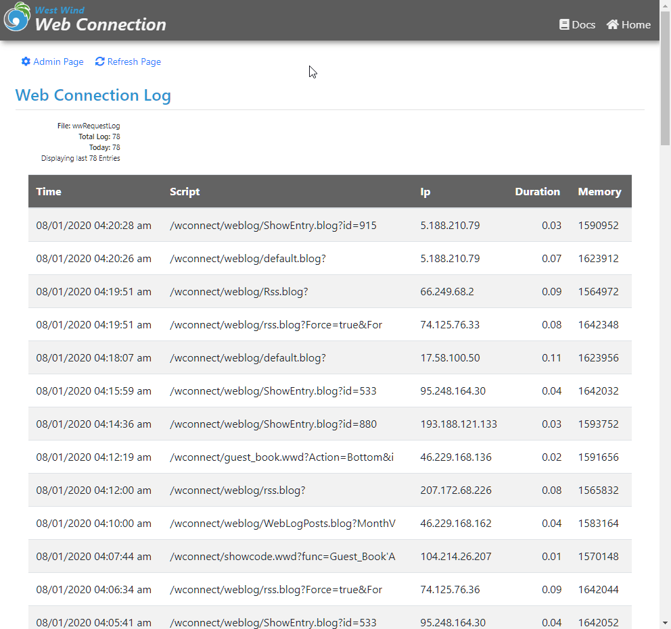Click the Memory column header
The height and width of the screenshot is (629, 671).
tap(599, 192)
